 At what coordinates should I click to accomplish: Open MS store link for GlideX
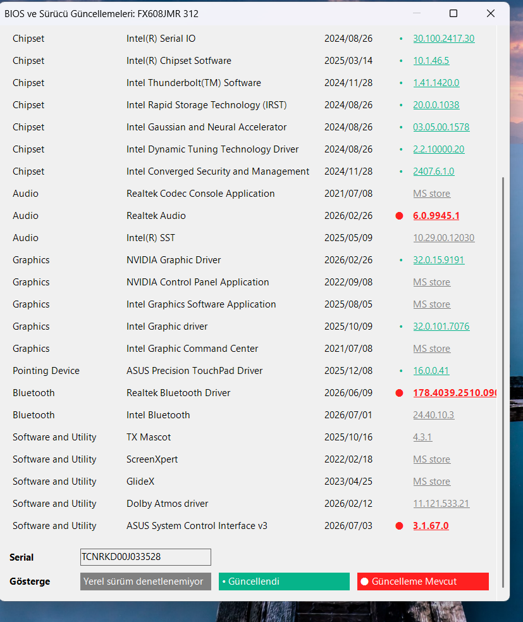pos(432,482)
